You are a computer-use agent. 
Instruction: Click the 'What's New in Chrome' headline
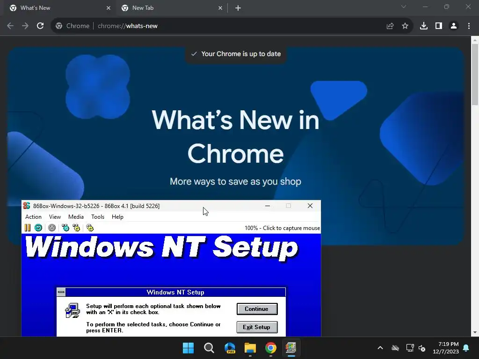236,136
